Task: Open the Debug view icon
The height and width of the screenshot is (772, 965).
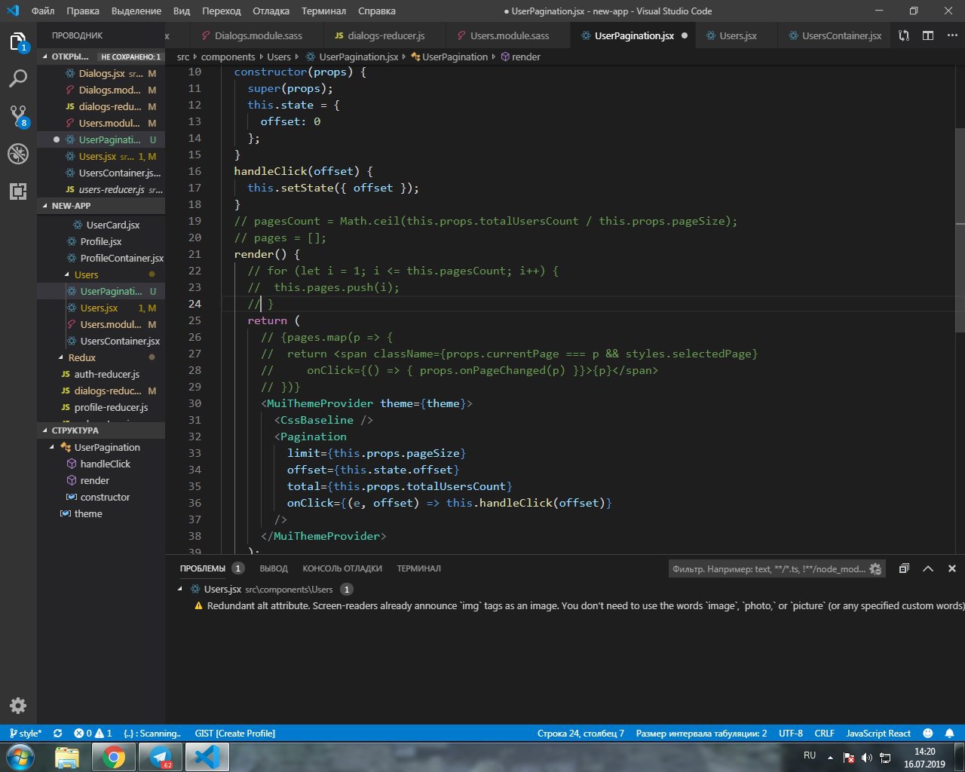Action: tap(18, 154)
